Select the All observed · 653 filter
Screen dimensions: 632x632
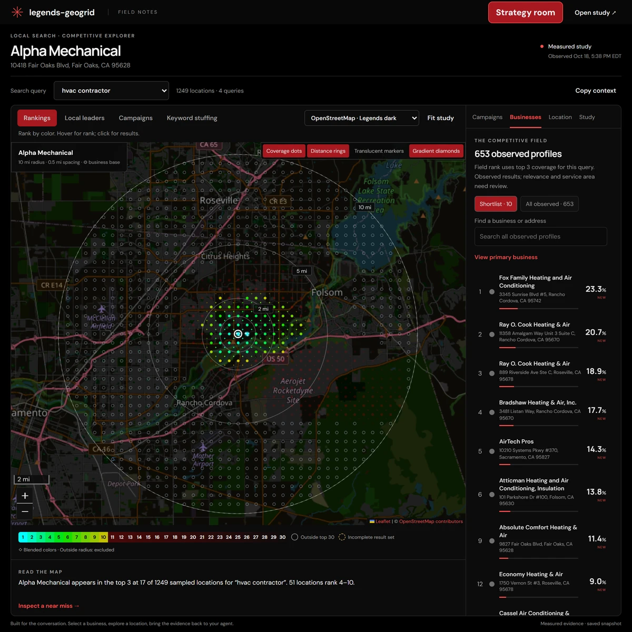pos(549,204)
